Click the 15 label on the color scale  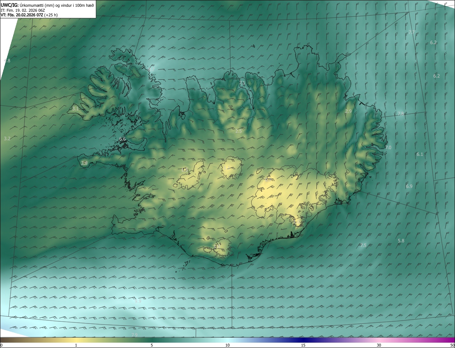(303, 345)
